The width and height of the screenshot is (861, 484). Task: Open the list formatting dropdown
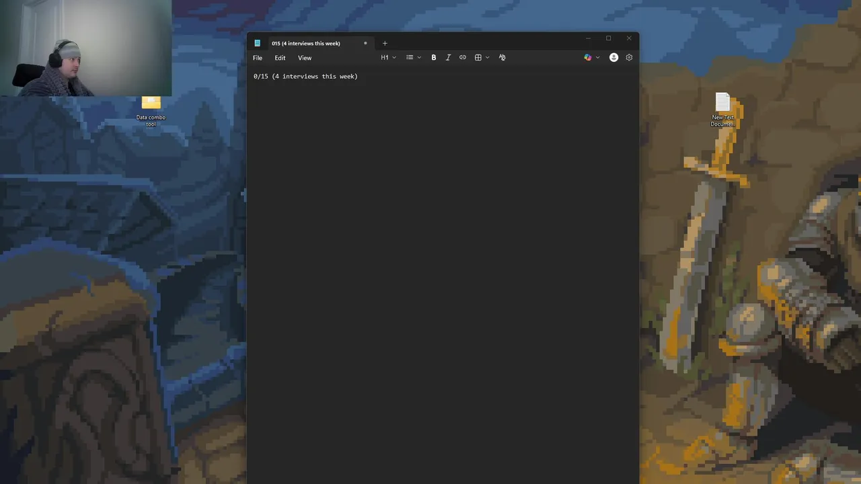coord(413,58)
